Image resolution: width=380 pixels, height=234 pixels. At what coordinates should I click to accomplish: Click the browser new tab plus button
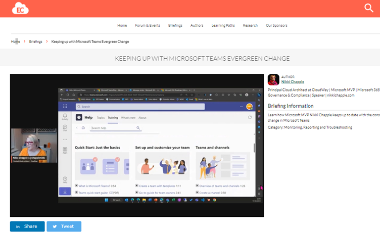[194, 90]
